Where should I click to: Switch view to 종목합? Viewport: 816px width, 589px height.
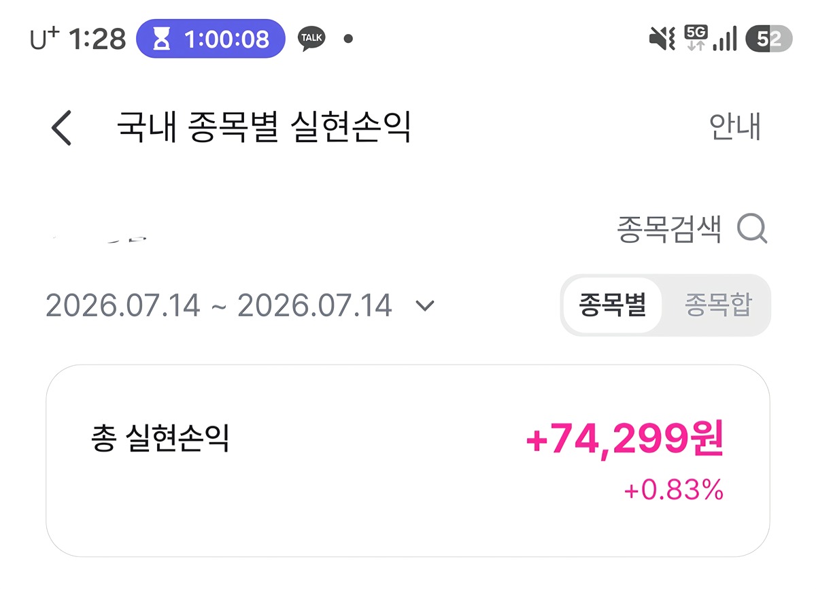coord(718,305)
